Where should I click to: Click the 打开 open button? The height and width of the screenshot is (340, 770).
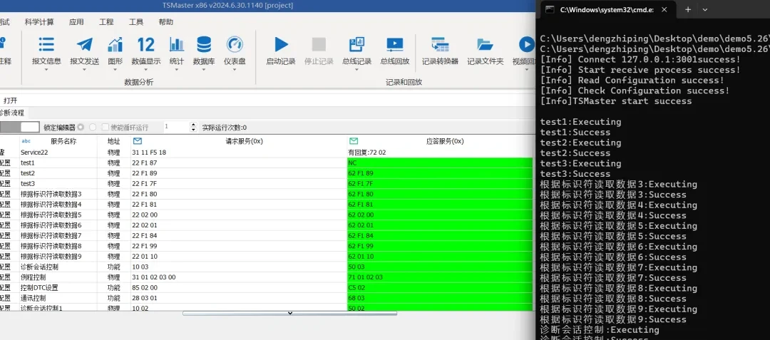point(10,100)
